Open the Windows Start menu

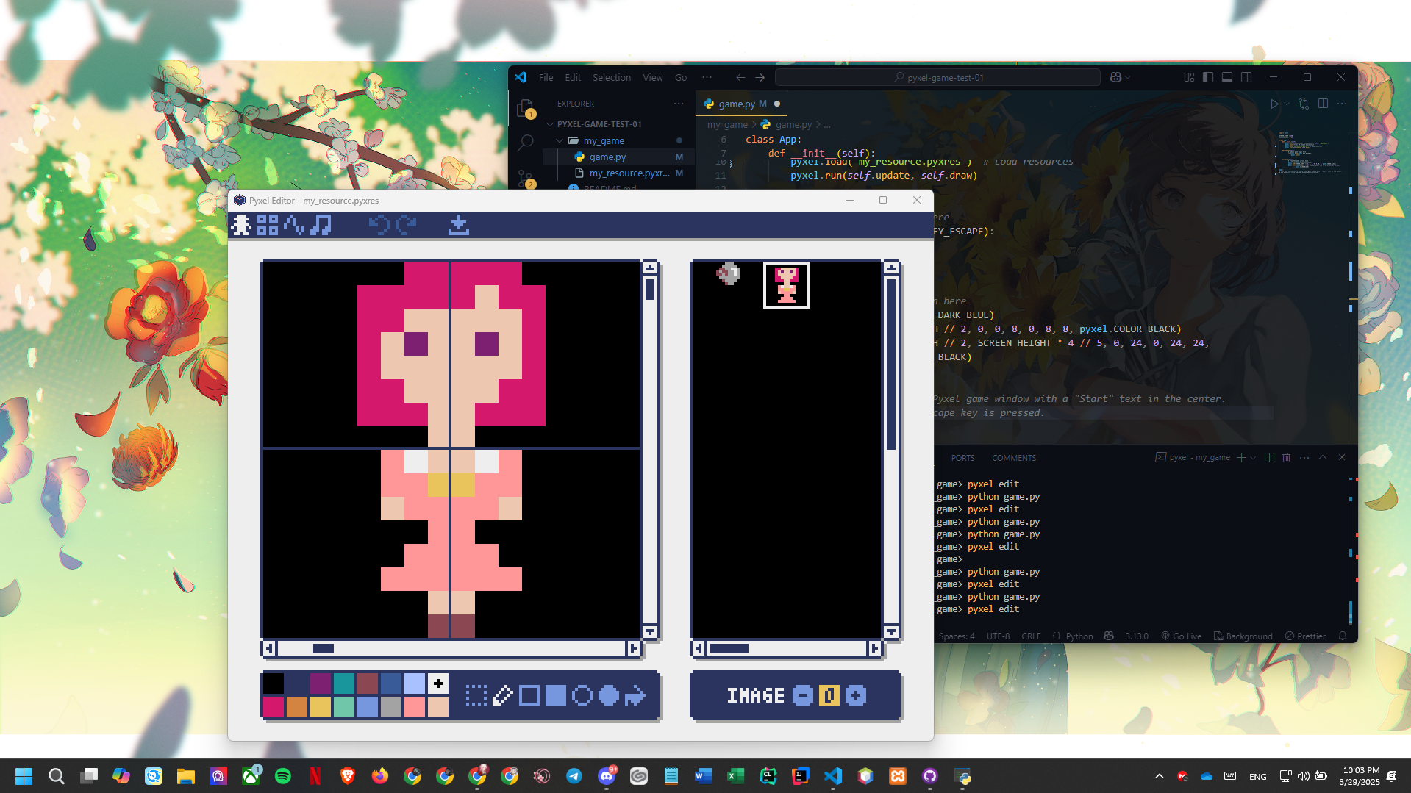tap(24, 776)
